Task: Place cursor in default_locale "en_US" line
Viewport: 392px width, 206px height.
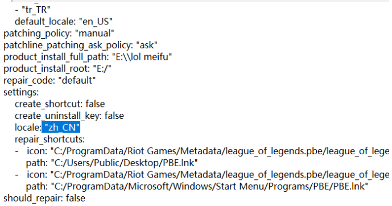Action: pyautogui.click(x=64, y=22)
